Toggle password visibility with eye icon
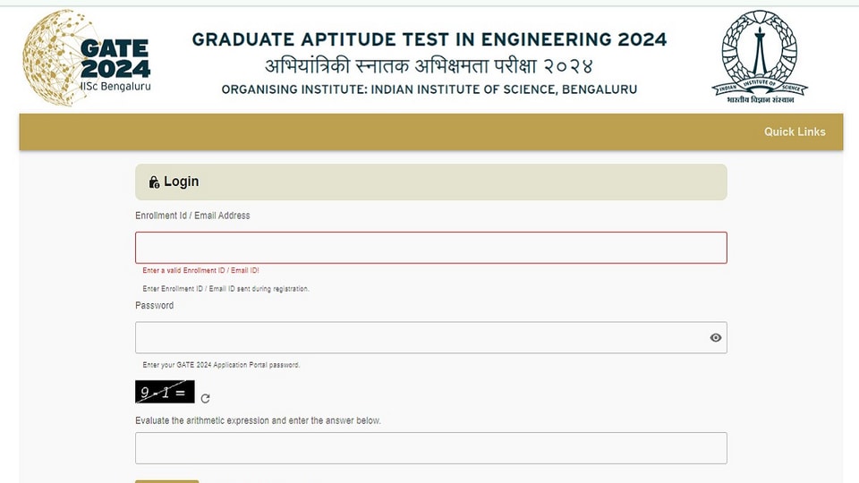This screenshot has height=483, width=859. click(x=716, y=337)
